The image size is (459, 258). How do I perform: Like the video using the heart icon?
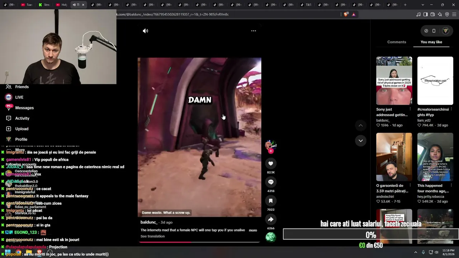pos(271,163)
